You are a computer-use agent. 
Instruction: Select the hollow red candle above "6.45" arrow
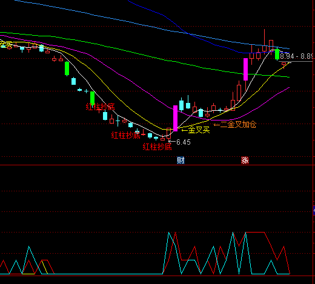click(x=168, y=133)
